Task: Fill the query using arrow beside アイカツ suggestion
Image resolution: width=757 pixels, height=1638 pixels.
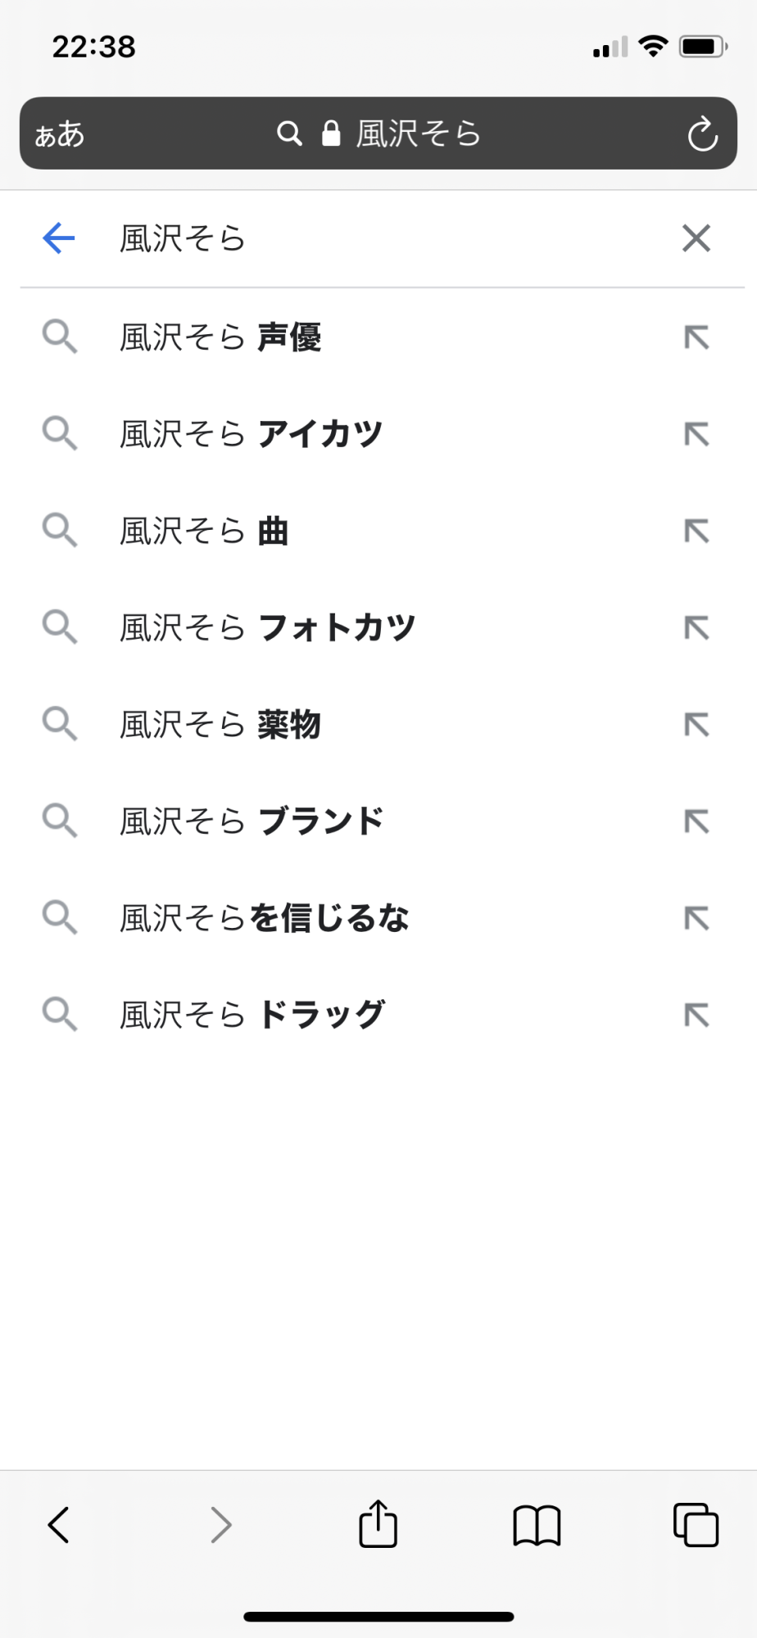Action: click(696, 434)
